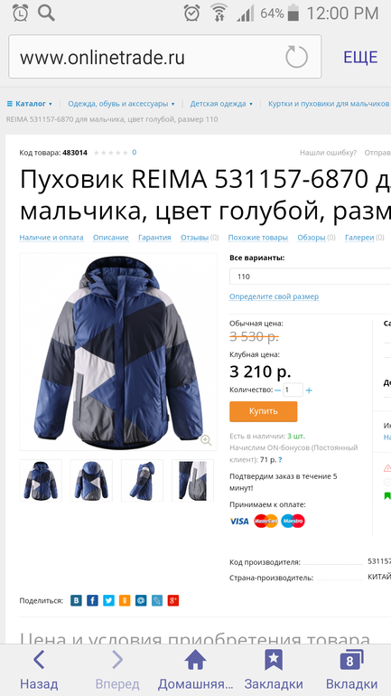The height and width of the screenshot is (696, 391).
Task: Open the Определите свой размер link
Action: pos(274,296)
